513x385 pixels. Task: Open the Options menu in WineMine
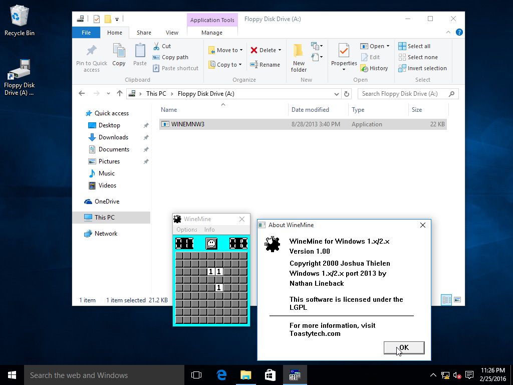[187, 230]
